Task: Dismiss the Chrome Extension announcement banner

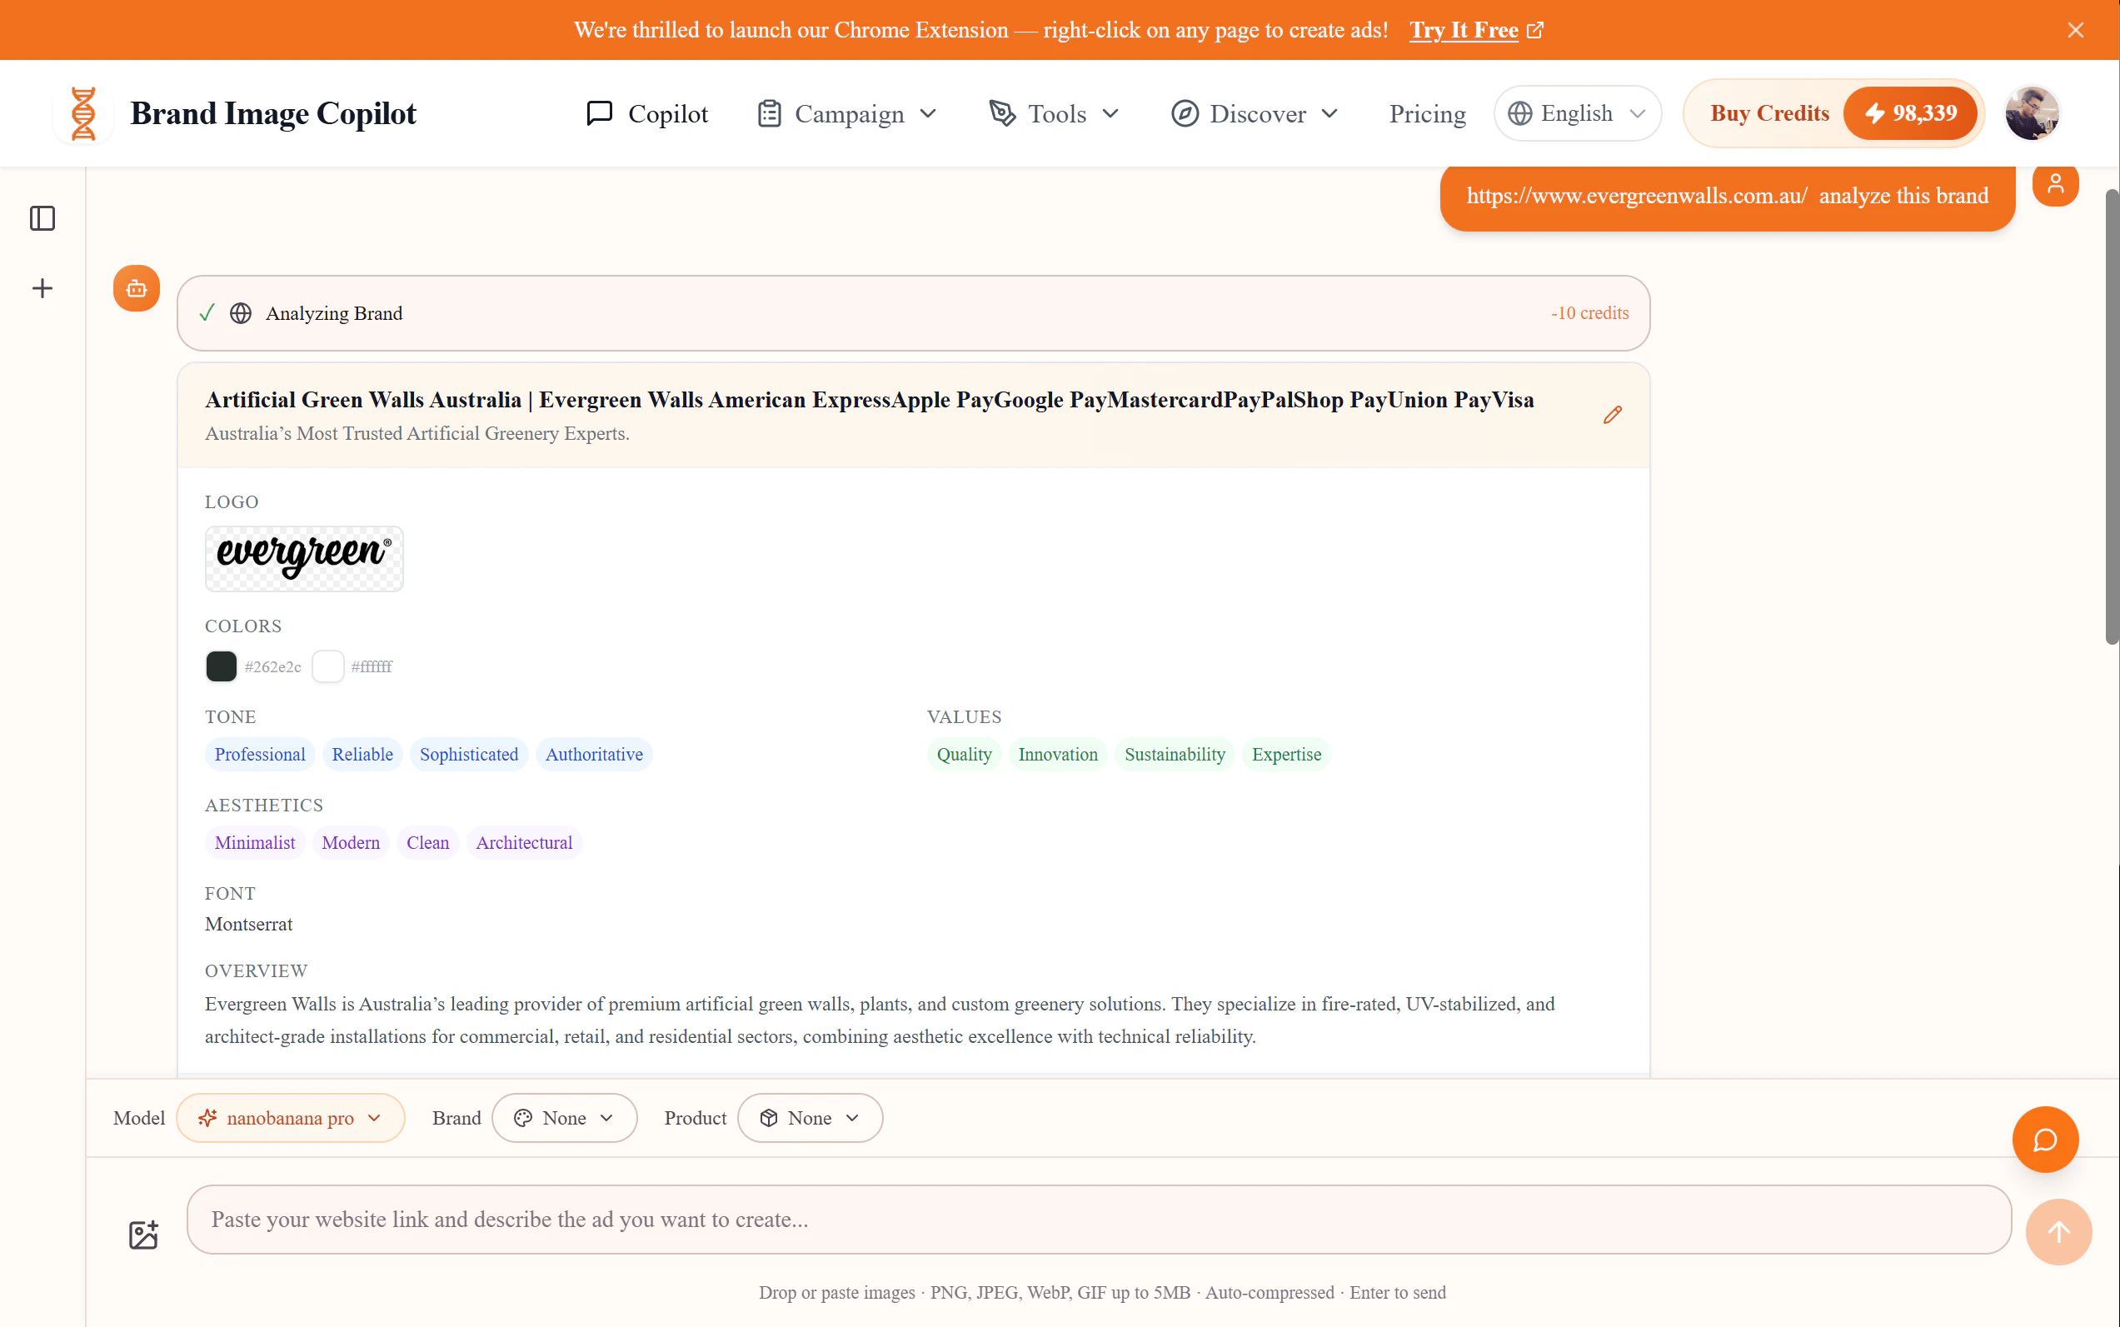Action: [x=2075, y=30]
